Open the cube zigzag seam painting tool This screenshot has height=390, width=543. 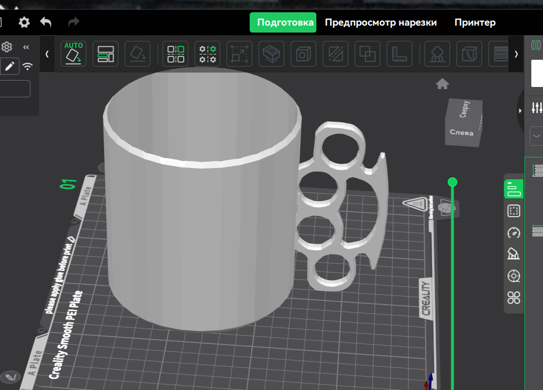[x=469, y=54]
